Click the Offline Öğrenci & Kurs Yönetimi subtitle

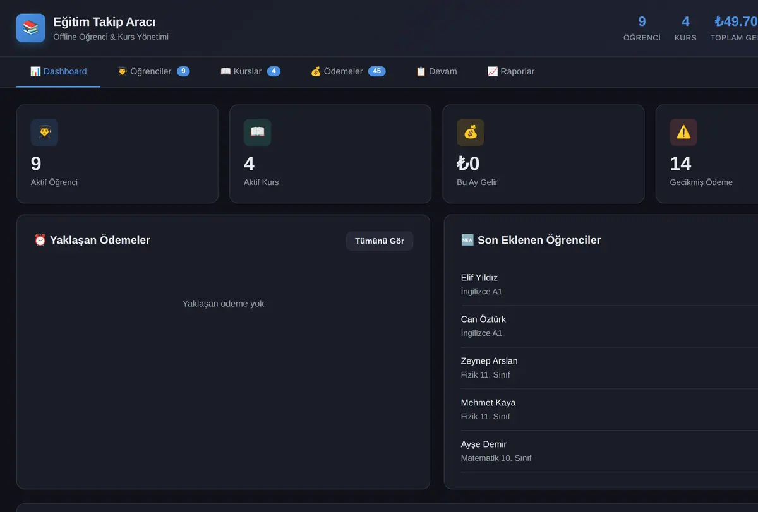point(111,37)
